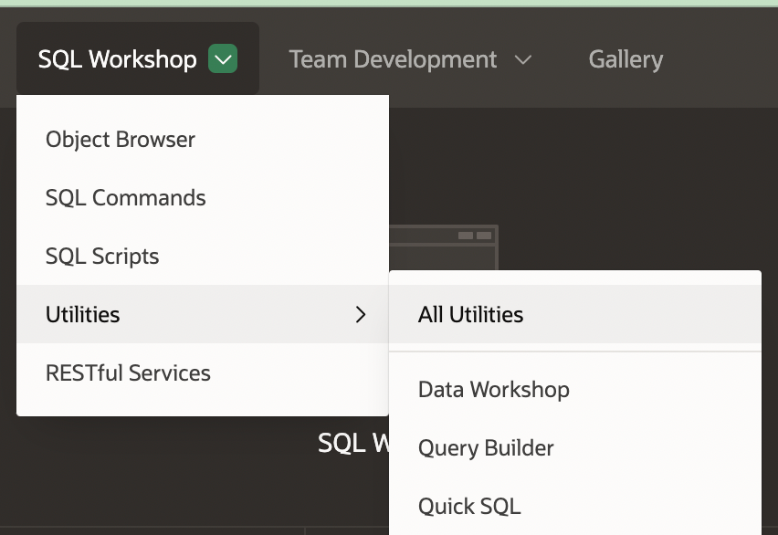Viewport: 778px width, 535px height.
Task: Expand the Utilities submenu arrow
Action: click(x=361, y=314)
